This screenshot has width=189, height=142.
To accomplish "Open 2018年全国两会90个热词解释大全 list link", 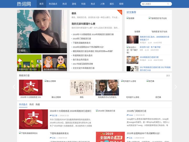I will click(x=88, y=47).
